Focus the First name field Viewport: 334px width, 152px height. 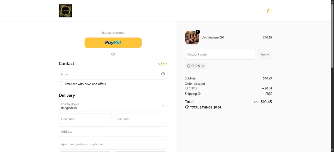tap(85, 119)
